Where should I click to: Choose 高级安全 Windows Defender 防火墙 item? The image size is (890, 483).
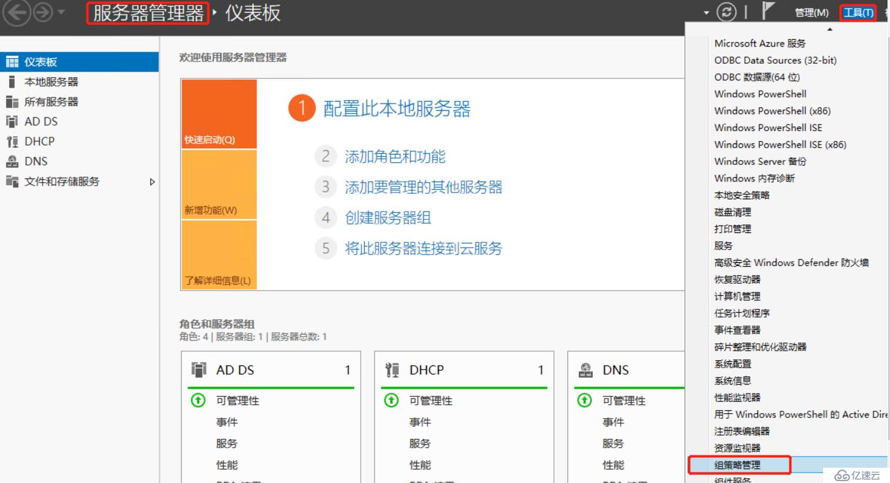[x=791, y=262]
